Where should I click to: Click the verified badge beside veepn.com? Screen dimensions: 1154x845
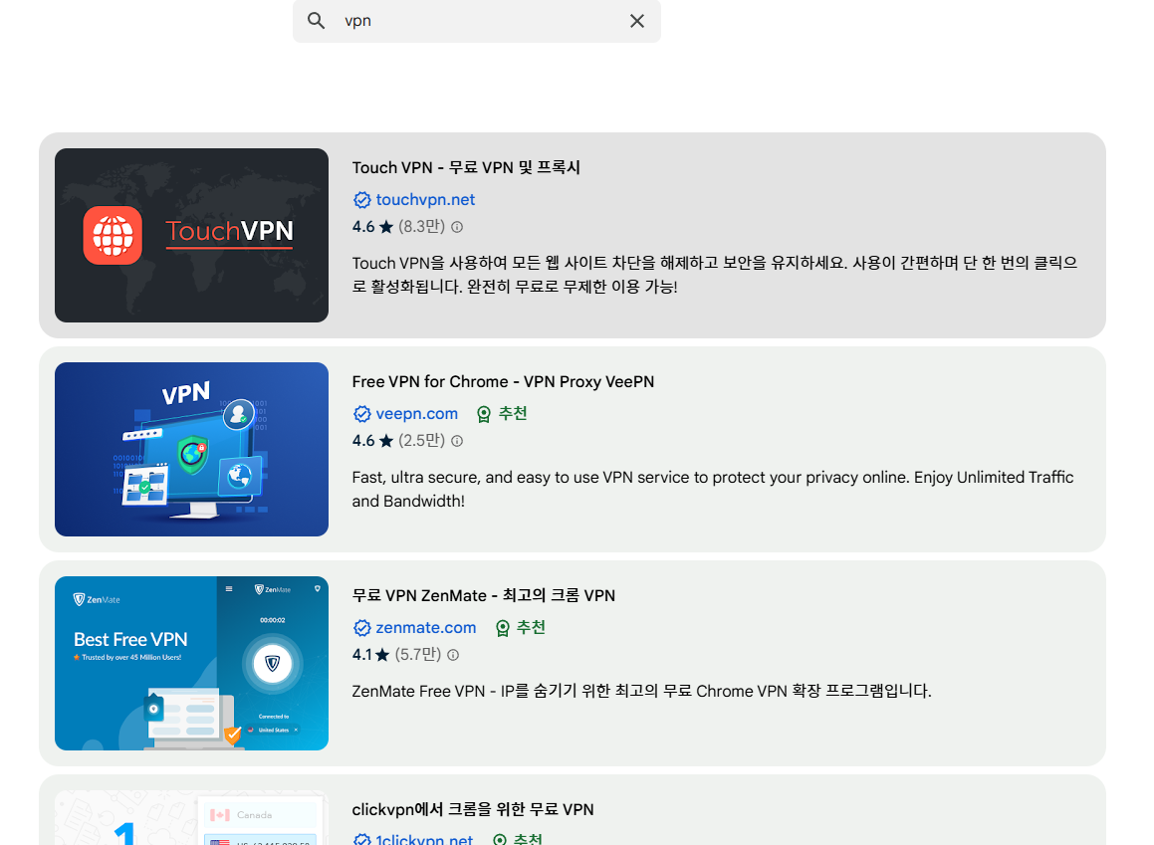coord(362,414)
